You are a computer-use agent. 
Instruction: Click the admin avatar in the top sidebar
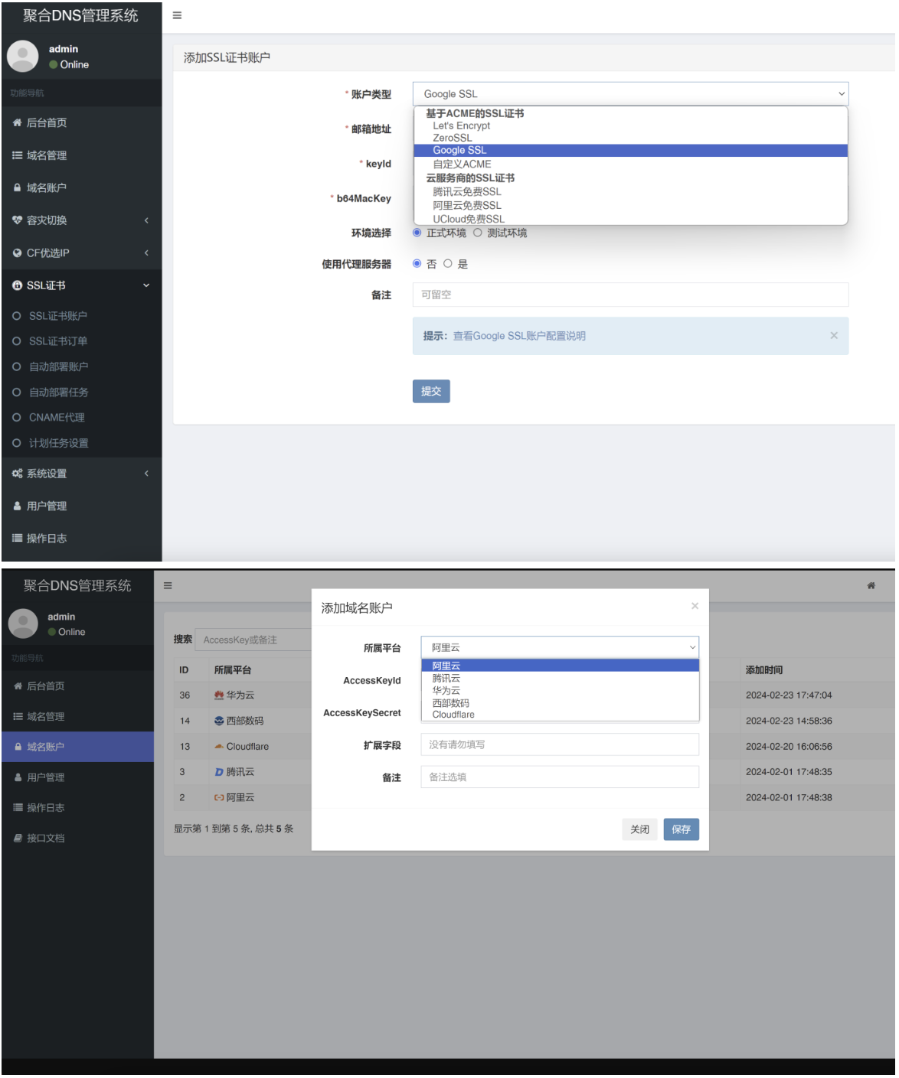pyautogui.click(x=23, y=57)
